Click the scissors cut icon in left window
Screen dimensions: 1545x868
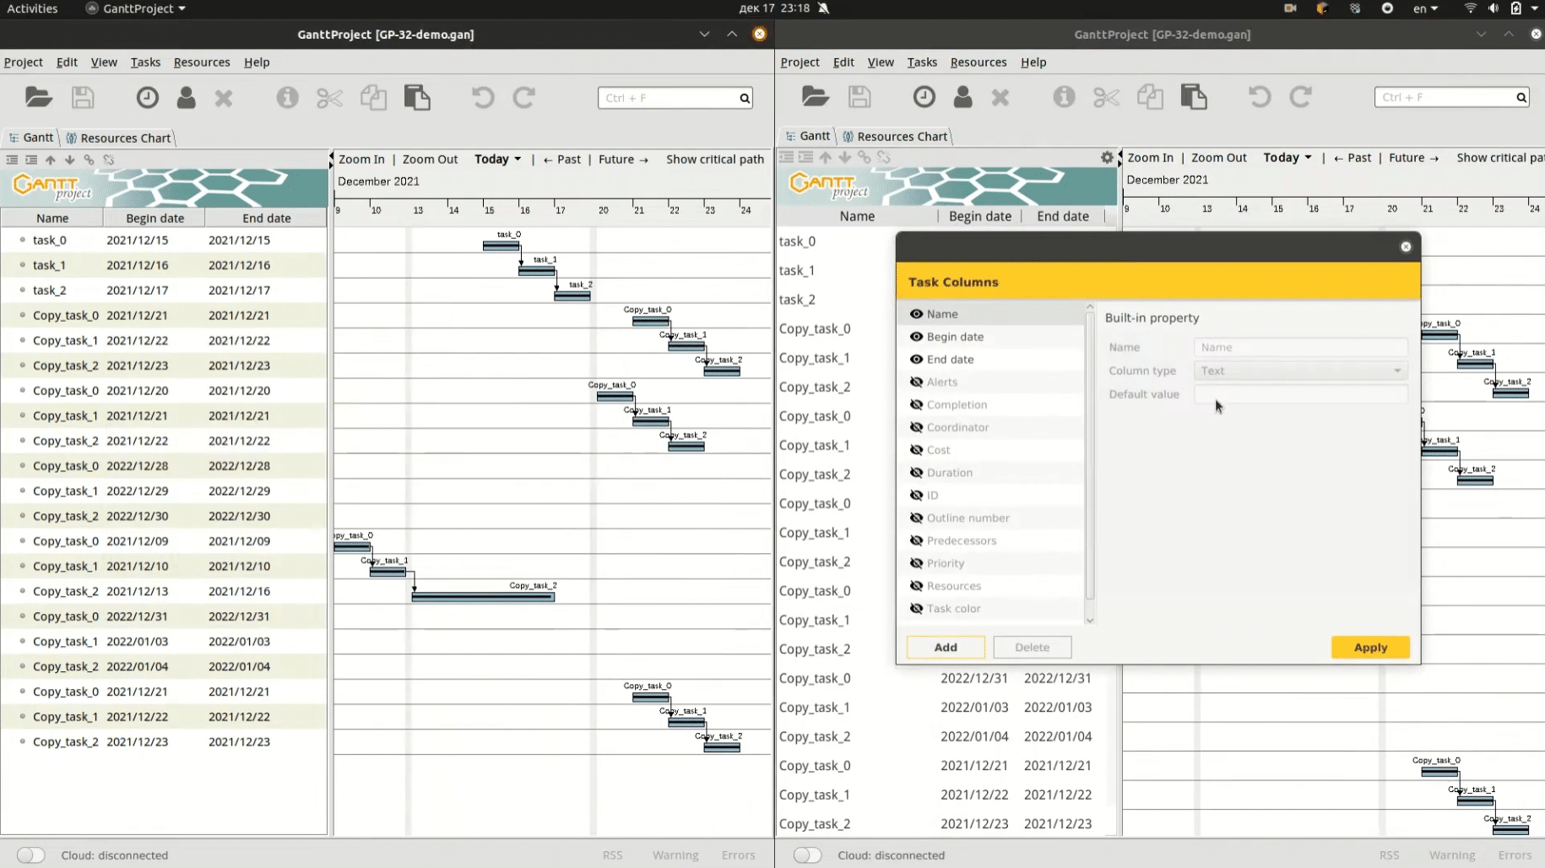[x=329, y=98]
